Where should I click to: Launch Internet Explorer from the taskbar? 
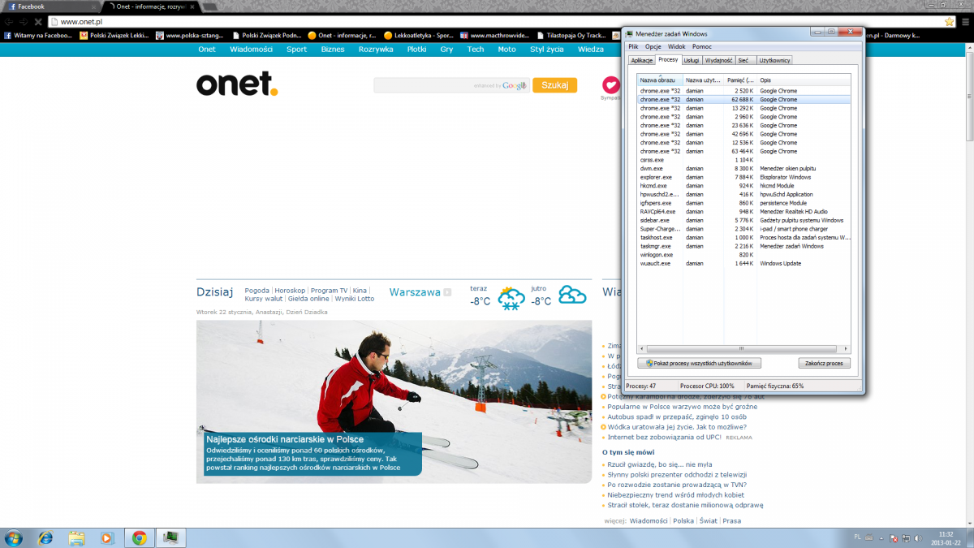(x=45, y=537)
